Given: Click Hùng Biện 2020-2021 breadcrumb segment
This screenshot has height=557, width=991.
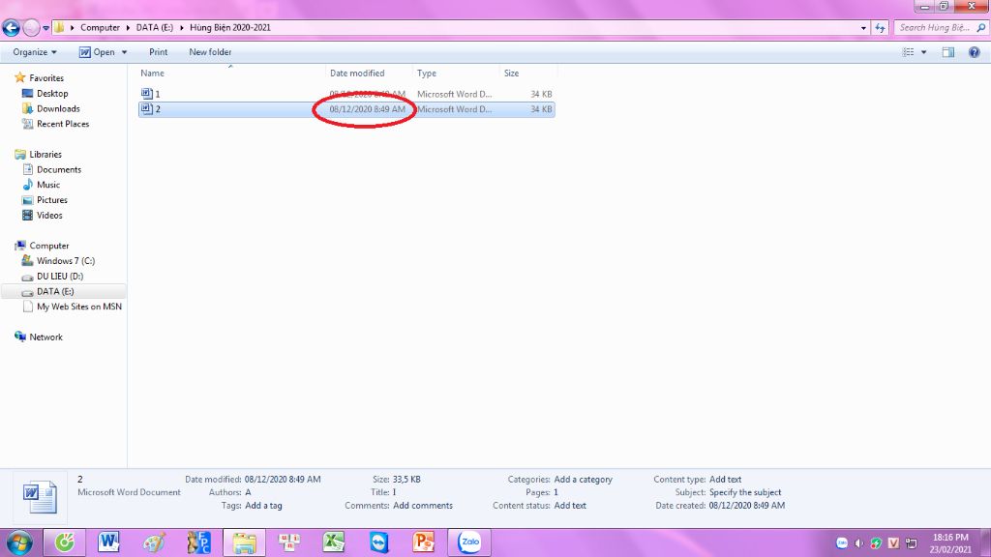Looking at the screenshot, I should point(230,27).
